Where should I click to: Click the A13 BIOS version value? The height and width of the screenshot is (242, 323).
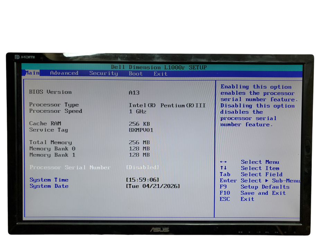click(x=134, y=93)
